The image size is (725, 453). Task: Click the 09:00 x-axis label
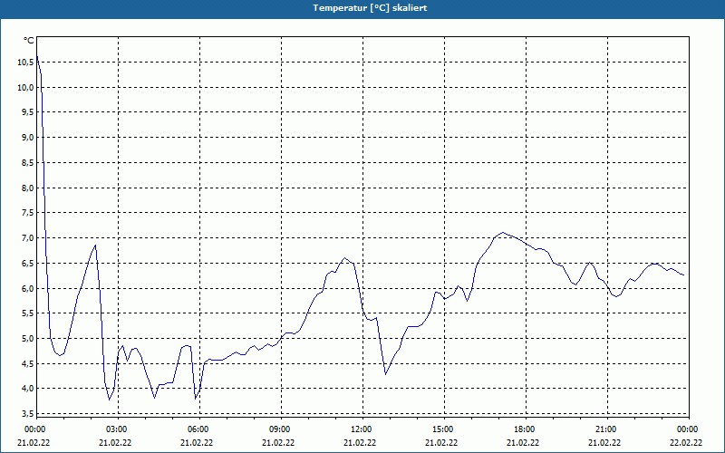[x=280, y=429]
